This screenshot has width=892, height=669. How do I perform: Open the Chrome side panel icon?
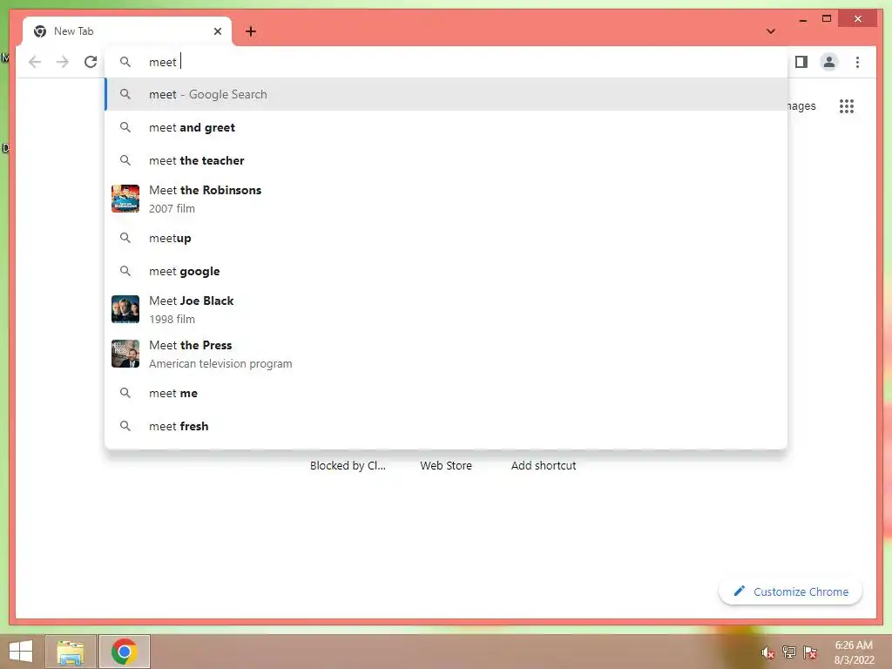point(801,62)
